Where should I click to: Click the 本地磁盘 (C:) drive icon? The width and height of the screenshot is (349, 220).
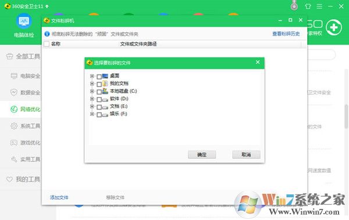click(x=105, y=91)
